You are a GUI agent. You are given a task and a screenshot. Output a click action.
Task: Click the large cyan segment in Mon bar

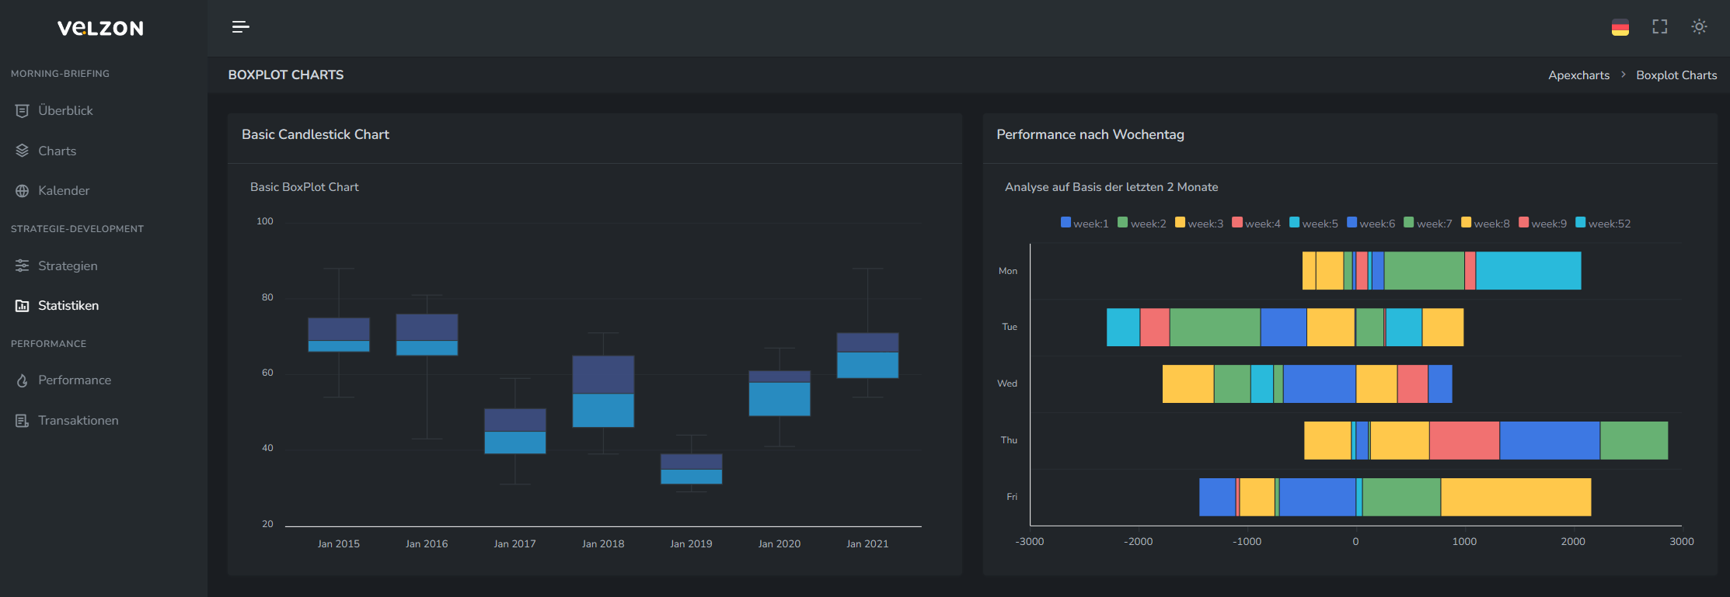[x=1528, y=271]
